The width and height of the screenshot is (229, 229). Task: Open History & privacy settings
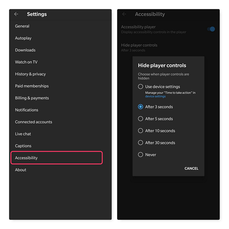30,74
